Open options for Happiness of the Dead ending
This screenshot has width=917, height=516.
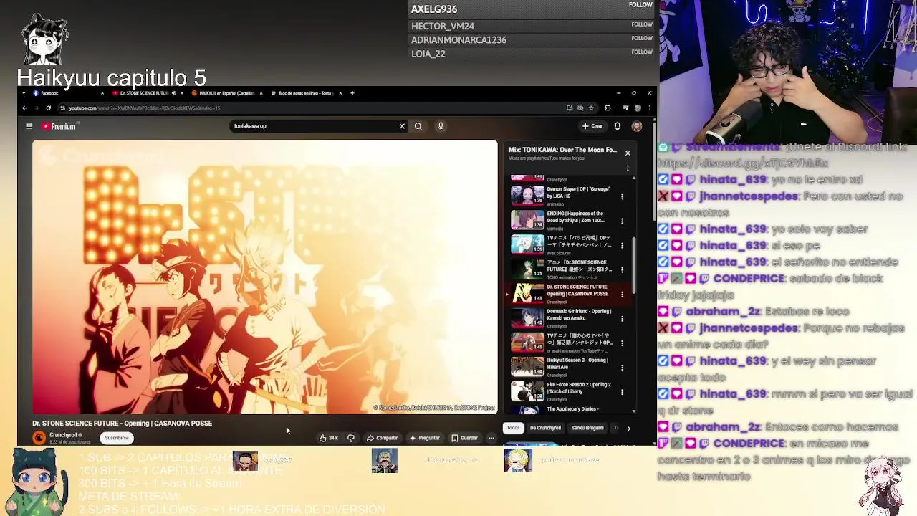click(622, 221)
